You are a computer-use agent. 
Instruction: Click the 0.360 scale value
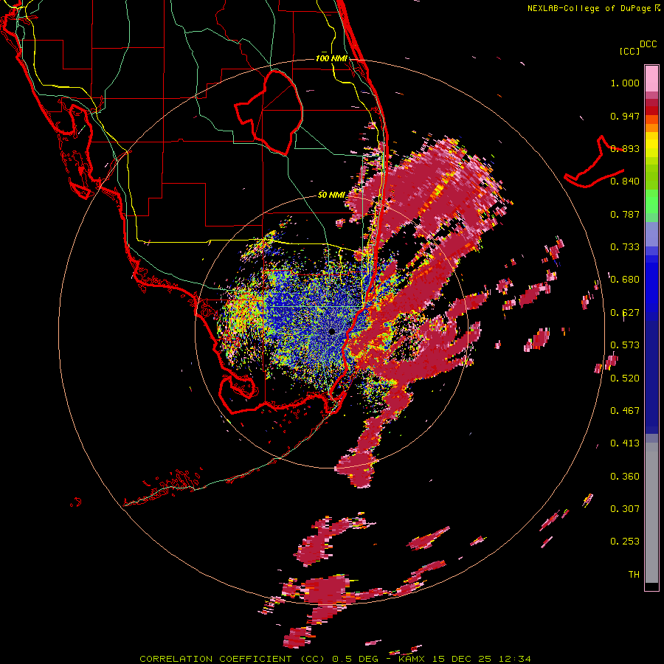[x=625, y=477]
